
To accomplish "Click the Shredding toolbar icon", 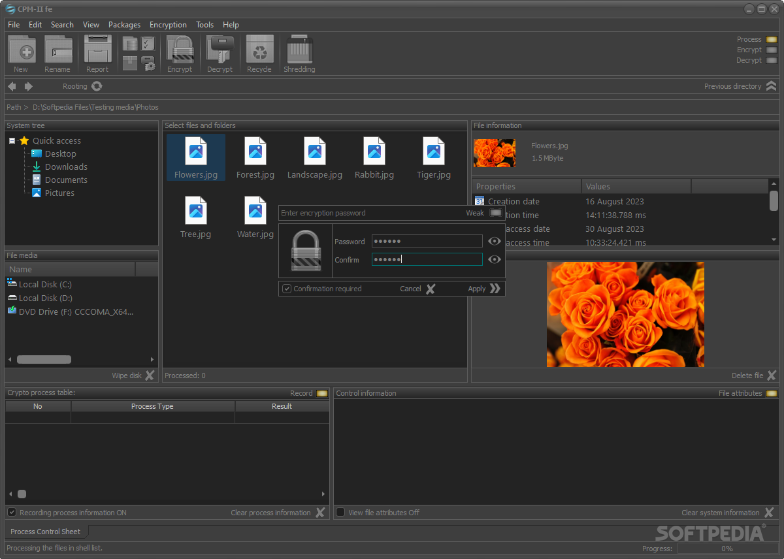I will 299,50.
